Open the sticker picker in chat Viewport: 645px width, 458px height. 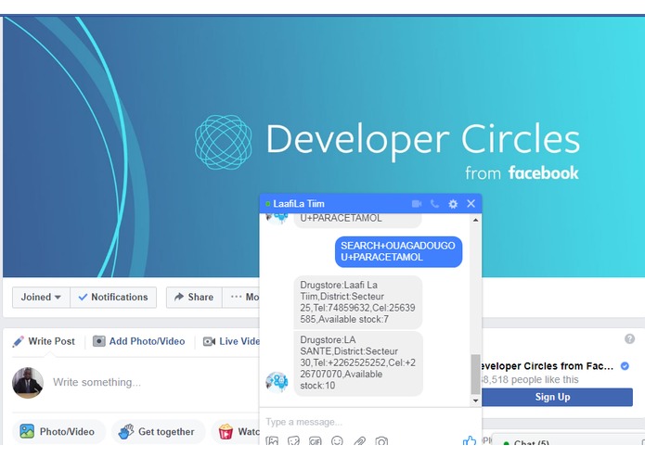click(x=293, y=441)
